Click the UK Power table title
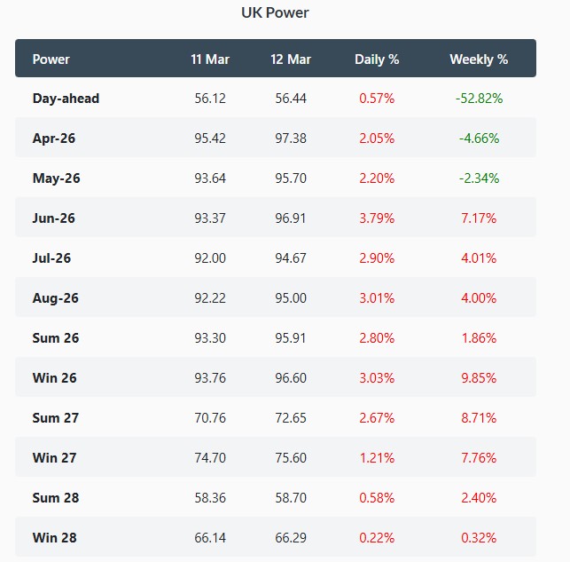Image resolution: width=570 pixels, height=562 pixels. [276, 12]
